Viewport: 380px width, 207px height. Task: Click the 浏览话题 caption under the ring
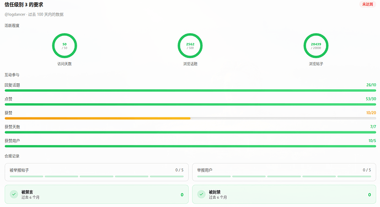tap(190, 64)
